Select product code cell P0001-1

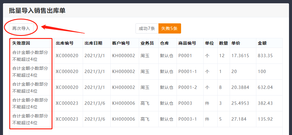pos(187,72)
